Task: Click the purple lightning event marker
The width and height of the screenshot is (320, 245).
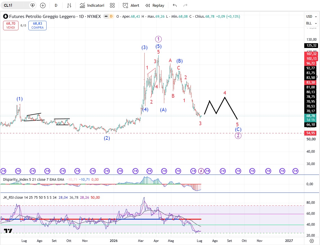Action: point(201,171)
